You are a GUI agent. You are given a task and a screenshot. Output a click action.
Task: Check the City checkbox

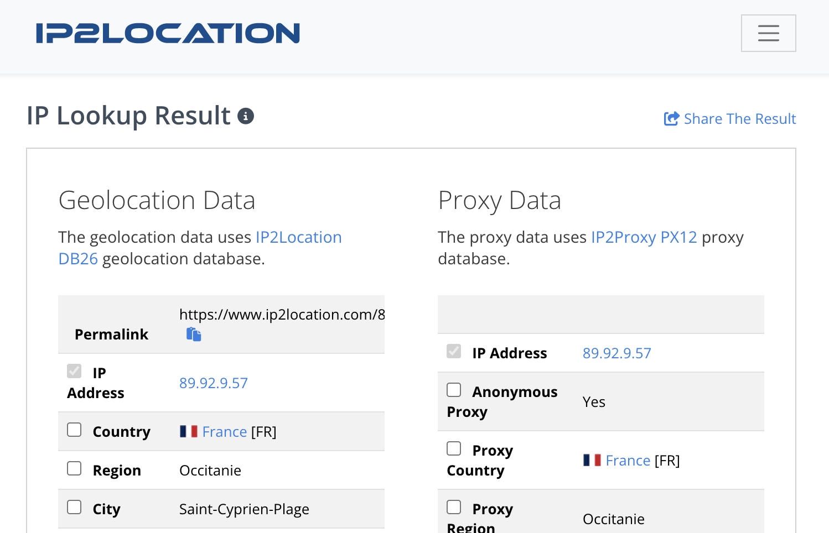74,508
